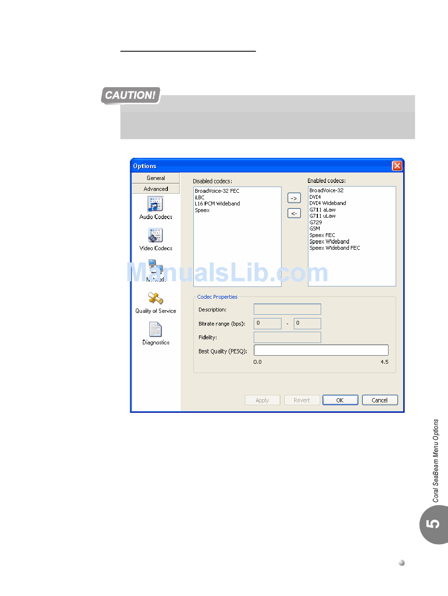This screenshot has height=596, width=448.
Task: Open the Quality of Service icon
Action: click(156, 299)
